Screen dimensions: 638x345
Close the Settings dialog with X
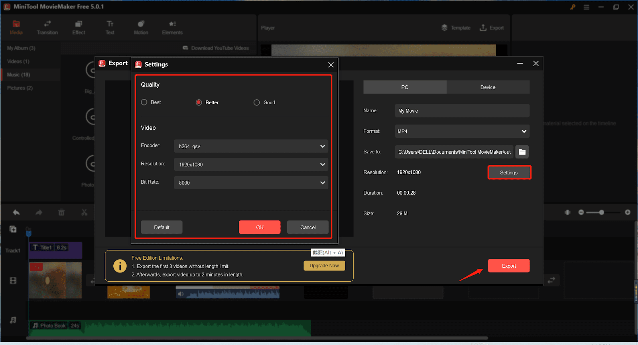331,65
